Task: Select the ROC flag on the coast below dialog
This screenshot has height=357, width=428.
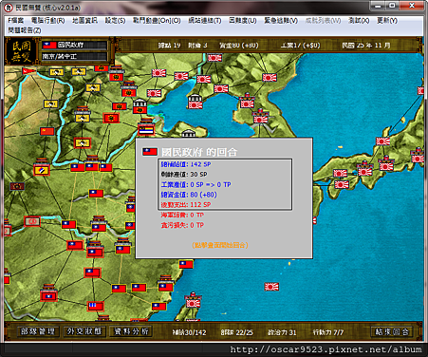Action: coord(186,264)
